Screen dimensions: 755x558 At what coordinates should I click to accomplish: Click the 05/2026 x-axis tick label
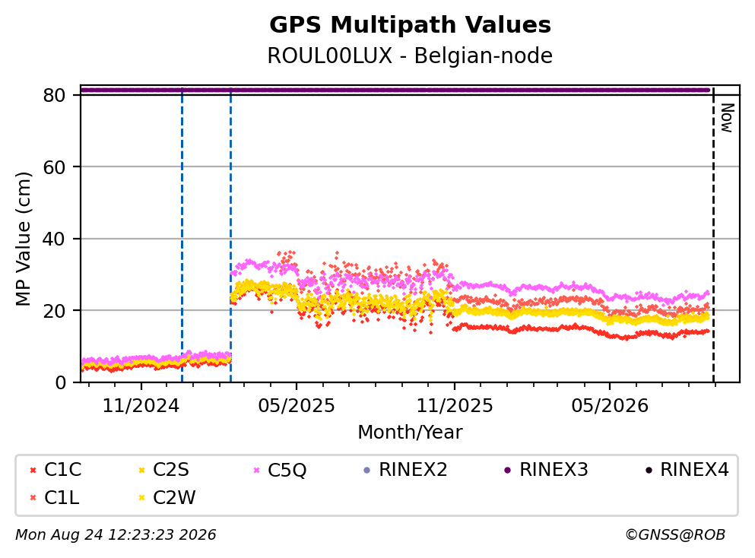(610, 406)
